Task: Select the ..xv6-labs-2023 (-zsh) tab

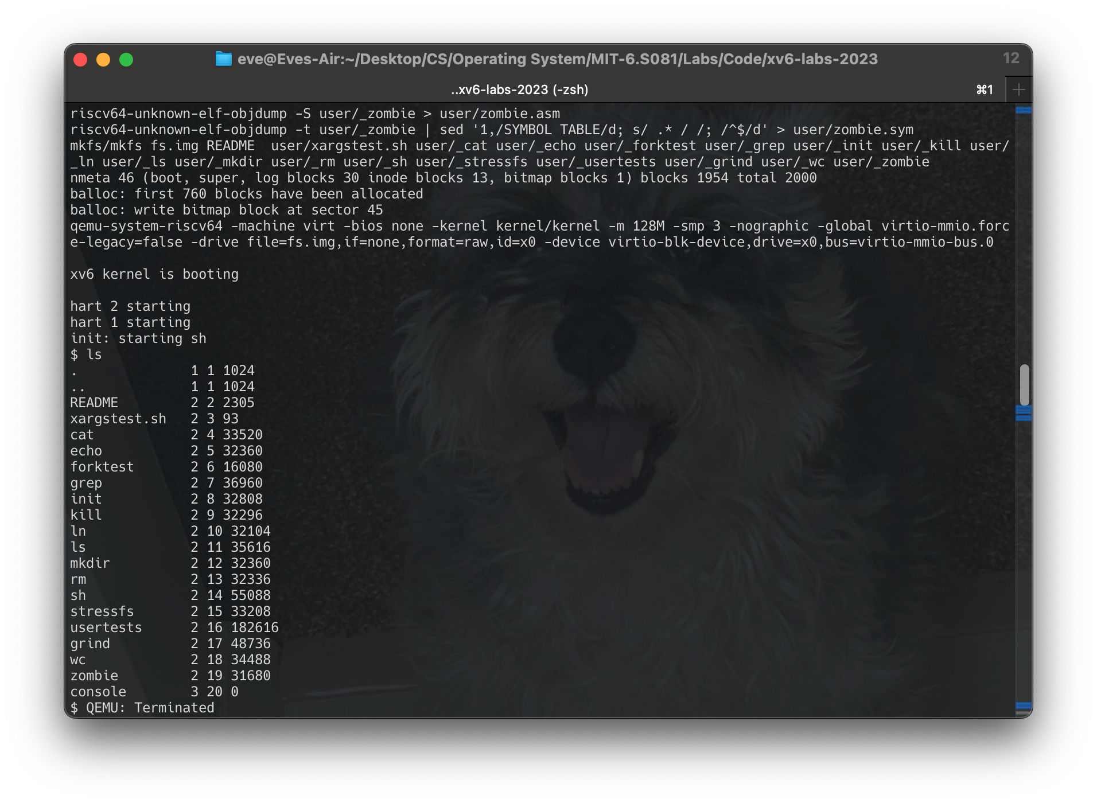Action: (519, 89)
